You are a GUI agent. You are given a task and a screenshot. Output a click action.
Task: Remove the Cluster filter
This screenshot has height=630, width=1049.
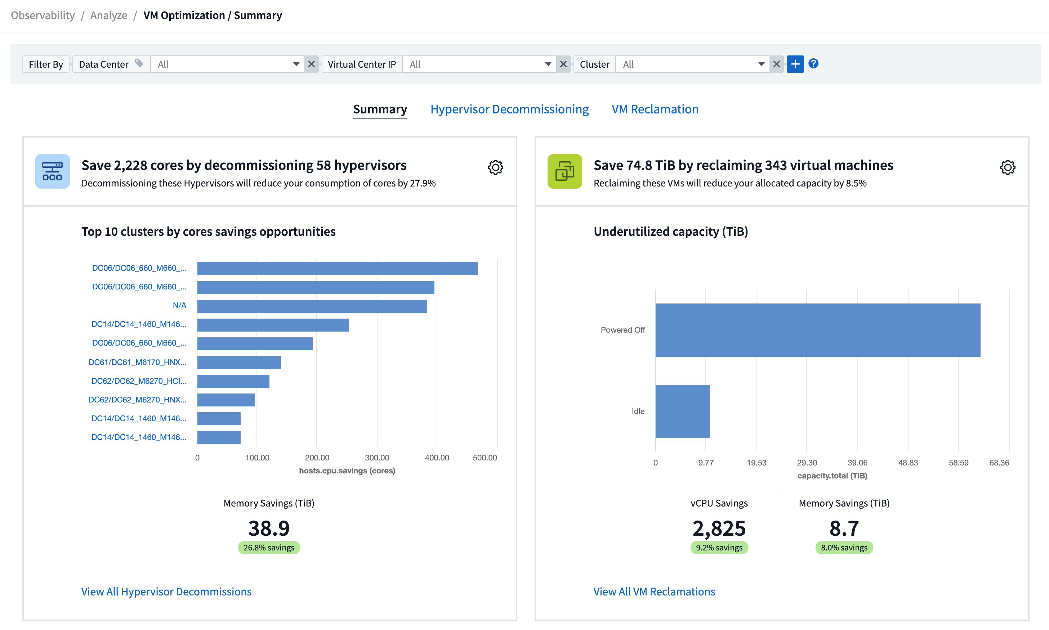click(x=776, y=64)
